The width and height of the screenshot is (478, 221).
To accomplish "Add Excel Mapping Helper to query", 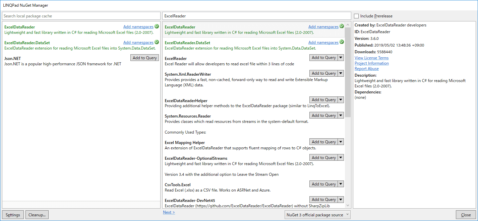I will point(323,142).
